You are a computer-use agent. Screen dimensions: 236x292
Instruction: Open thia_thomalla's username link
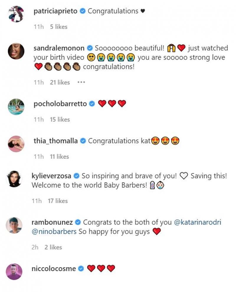coord(56,141)
